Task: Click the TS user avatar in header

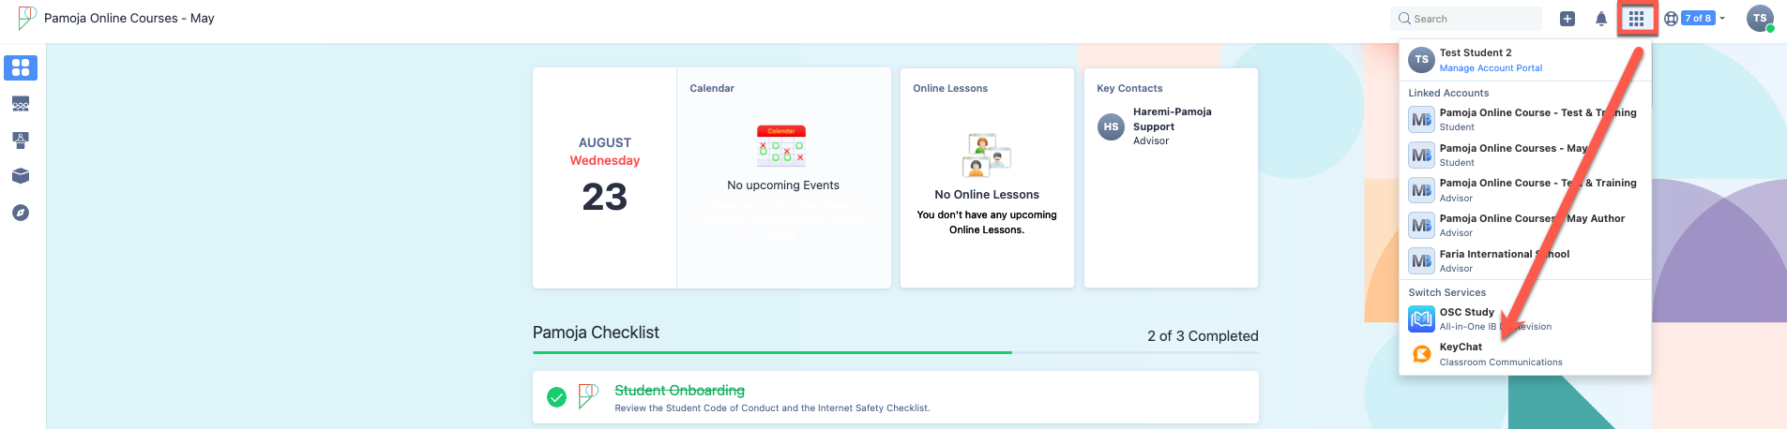Action: pyautogui.click(x=1760, y=19)
